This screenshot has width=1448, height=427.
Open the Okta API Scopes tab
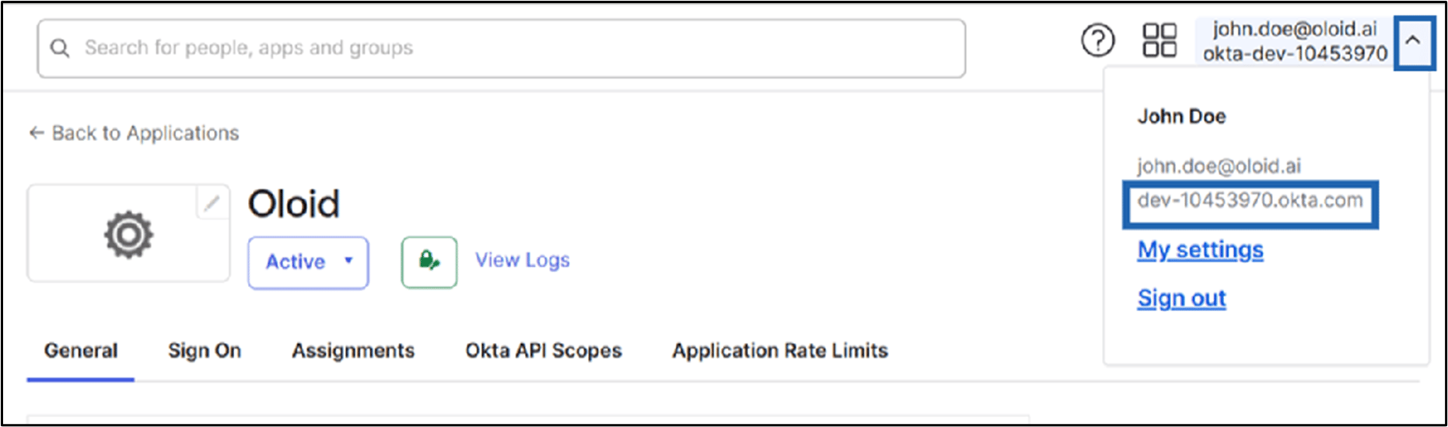pos(544,351)
